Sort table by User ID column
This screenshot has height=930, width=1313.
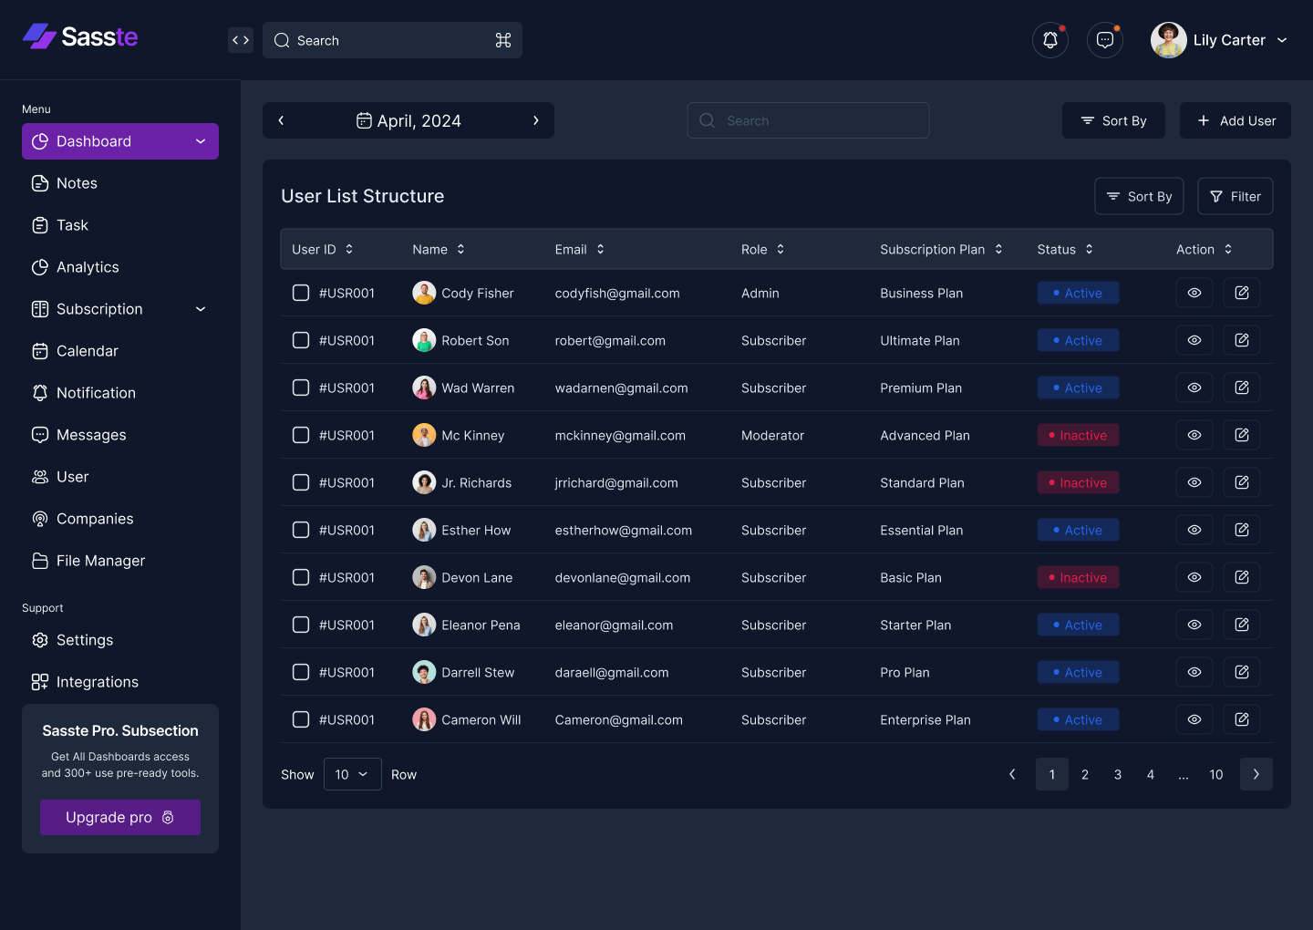(x=349, y=249)
